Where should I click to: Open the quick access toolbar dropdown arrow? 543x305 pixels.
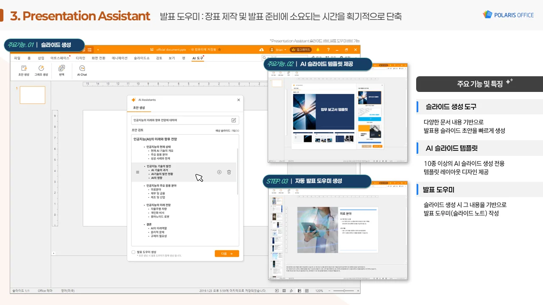(x=99, y=50)
